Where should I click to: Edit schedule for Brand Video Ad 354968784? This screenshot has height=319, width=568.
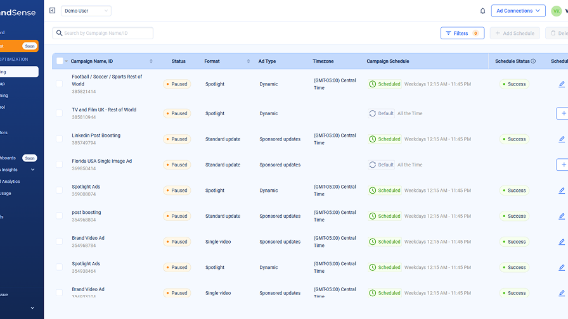[x=562, y=242]
